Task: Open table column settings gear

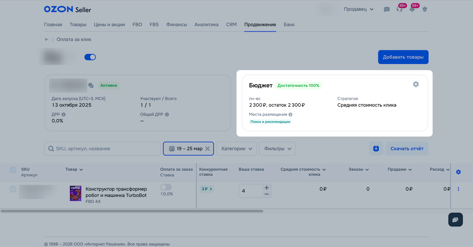Action: pos(458,172)
